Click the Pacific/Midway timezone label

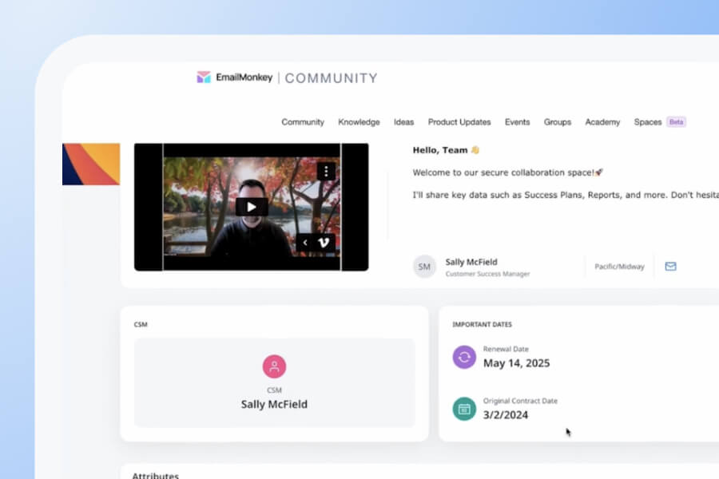[x=619, y=267]
